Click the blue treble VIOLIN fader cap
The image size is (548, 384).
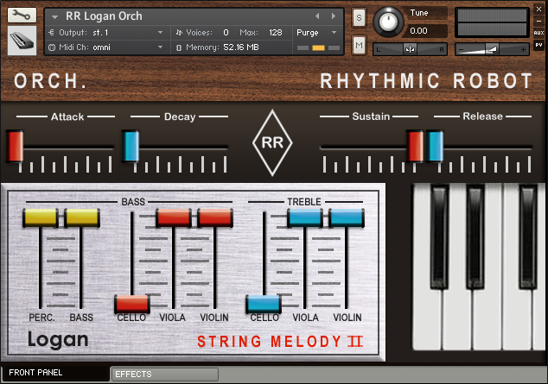pos(347,218)
